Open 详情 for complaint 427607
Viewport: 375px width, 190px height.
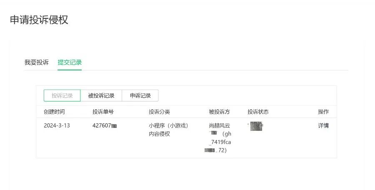(x=323, y=126)
